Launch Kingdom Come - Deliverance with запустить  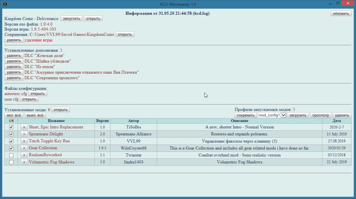point(71,18)
